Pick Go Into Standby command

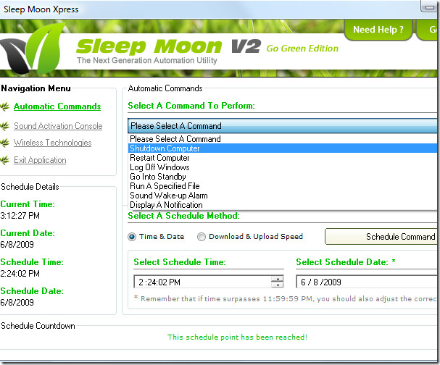(283, 177)
